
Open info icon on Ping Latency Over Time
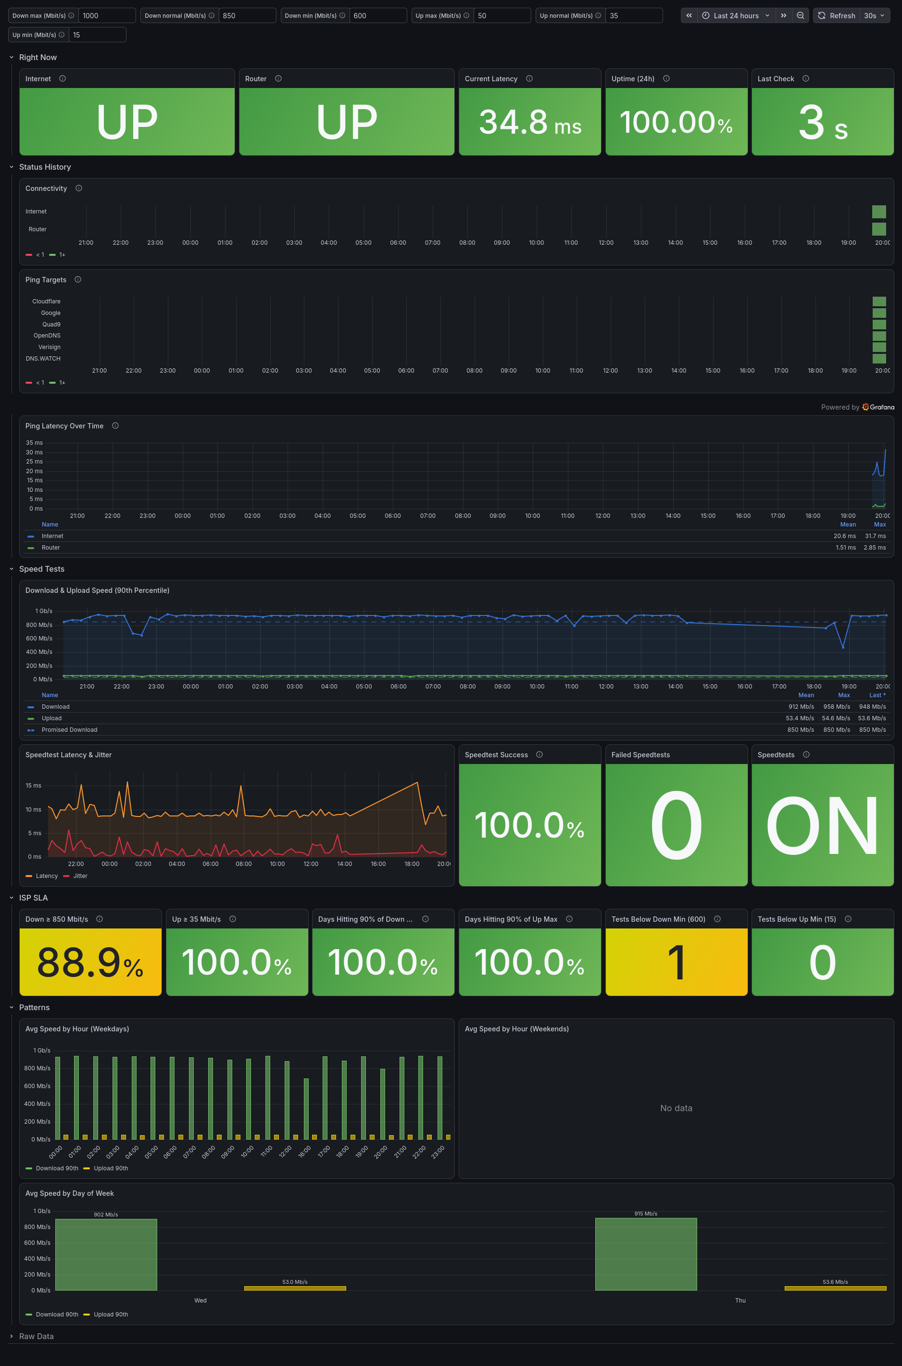[x=115, y=426]
